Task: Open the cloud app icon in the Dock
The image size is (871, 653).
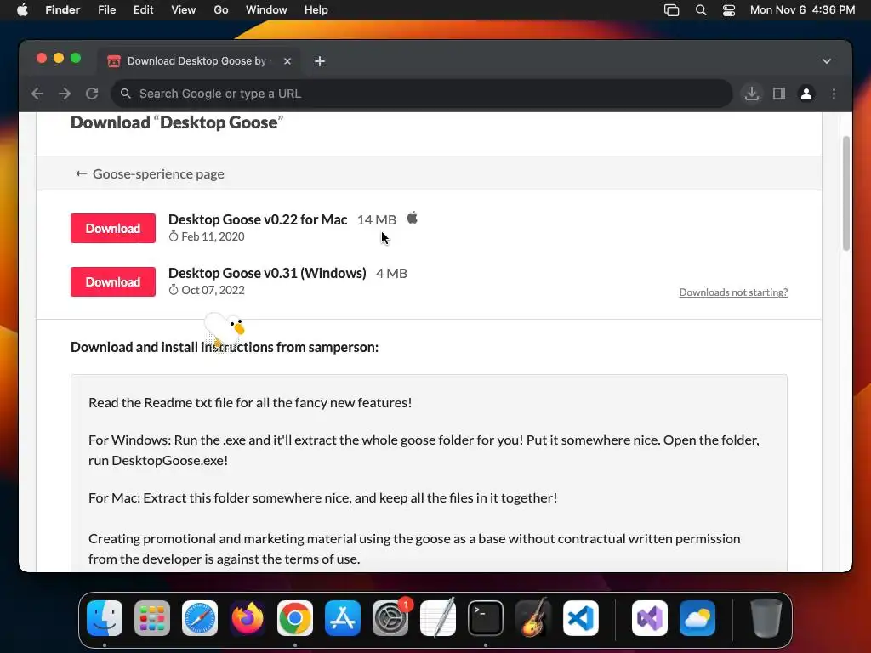Action: tap(697, 618)
